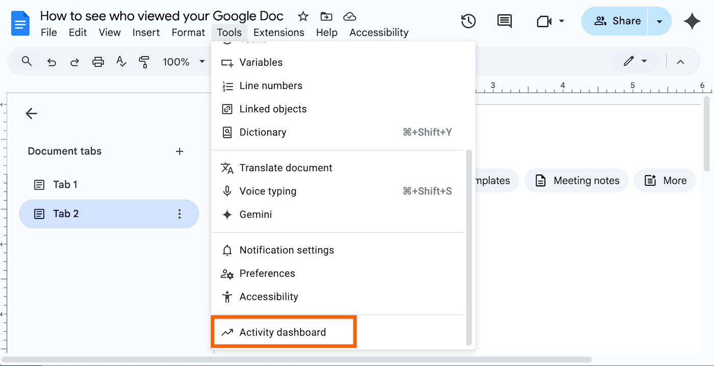Add a new document tab
The image size is (714, 366).
(x=180, y=151)
